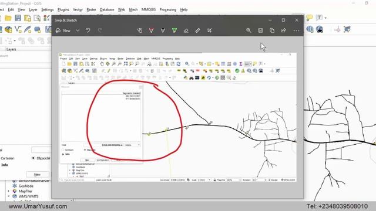
Task: Open the MMQGIS menu
Action: [149, 9]
